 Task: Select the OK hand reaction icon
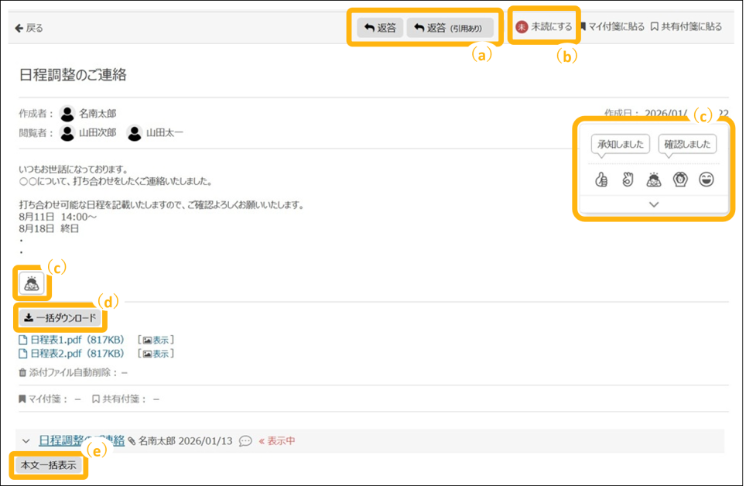coord(628,180)
